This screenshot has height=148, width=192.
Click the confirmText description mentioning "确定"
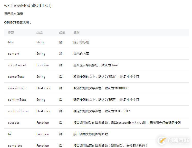point(106,100)
